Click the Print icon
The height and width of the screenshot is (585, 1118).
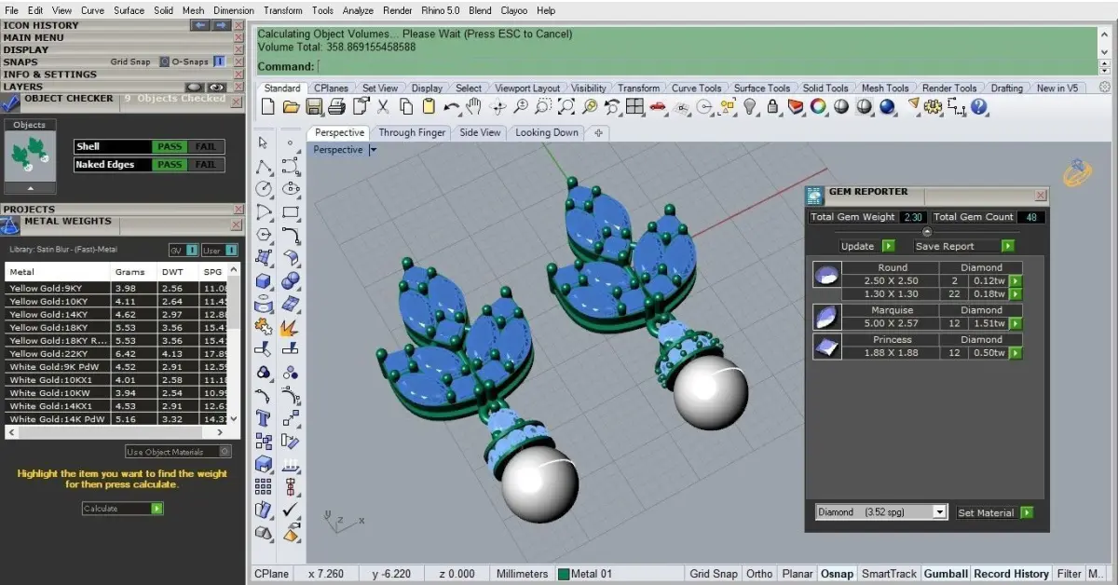[x=337, y=107]
